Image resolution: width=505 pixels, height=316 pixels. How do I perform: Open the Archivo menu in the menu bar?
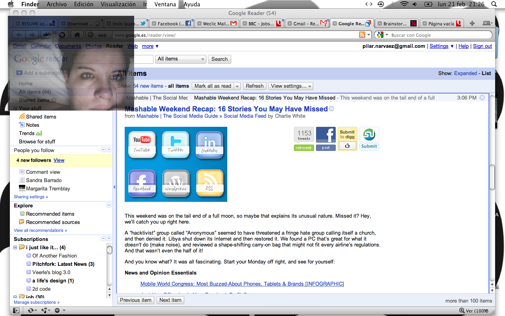(x=56, y=4)
